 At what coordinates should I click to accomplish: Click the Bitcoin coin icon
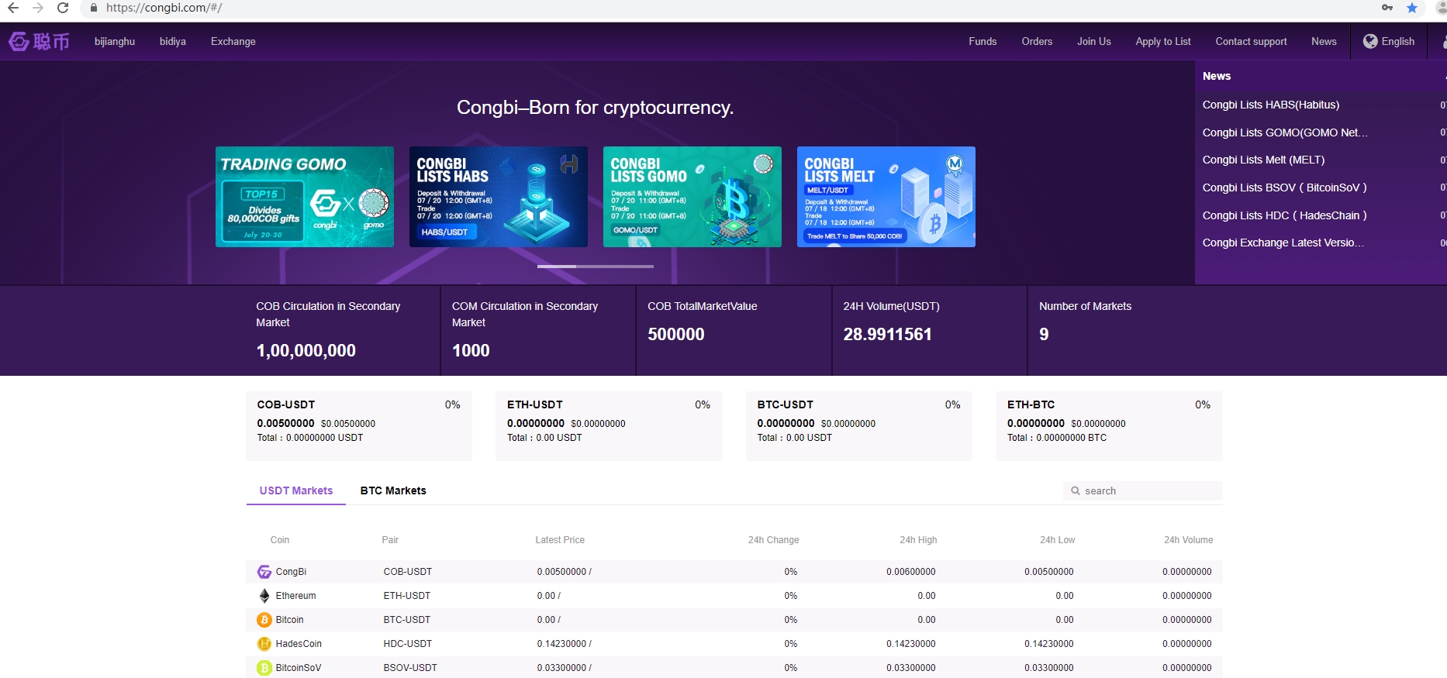[x=264, y=620]
